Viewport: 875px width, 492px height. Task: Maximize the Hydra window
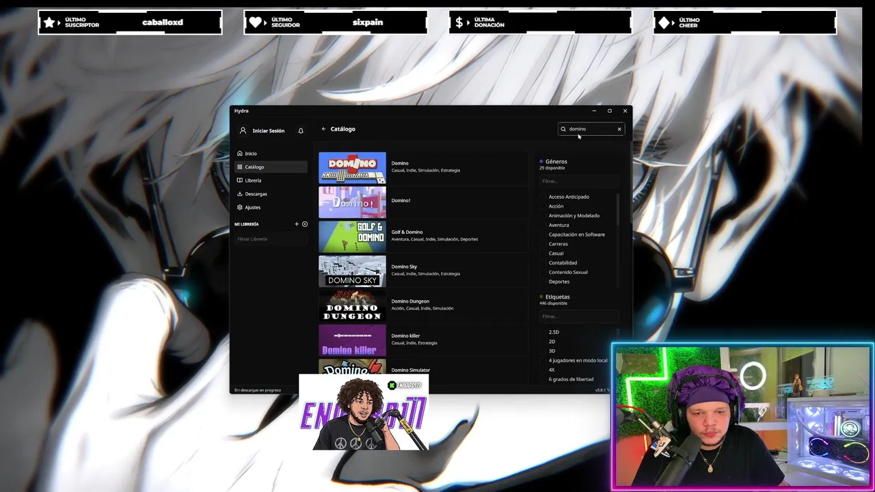[610, 111]
